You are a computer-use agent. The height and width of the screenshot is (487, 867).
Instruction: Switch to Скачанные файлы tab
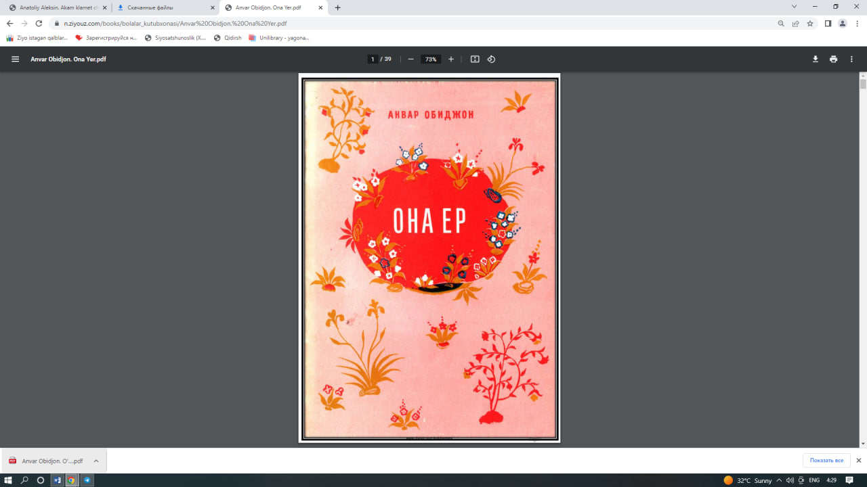click(x=165, y=7)
